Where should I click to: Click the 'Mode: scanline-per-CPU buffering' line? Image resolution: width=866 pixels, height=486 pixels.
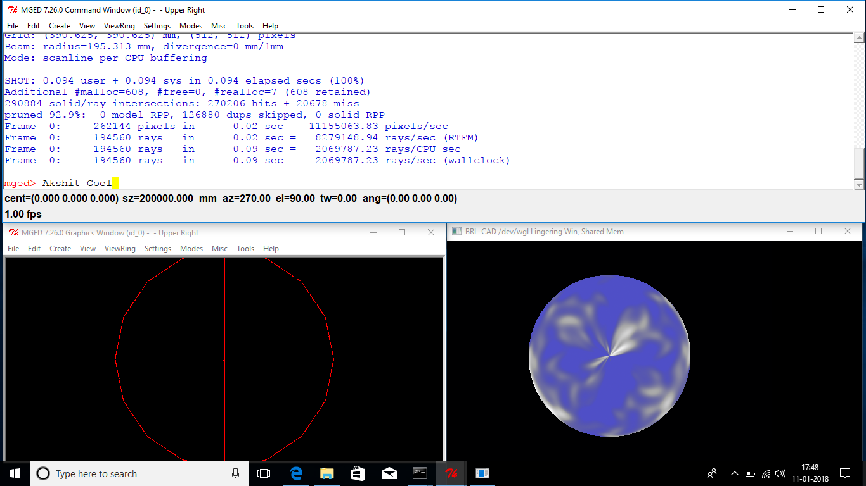pos(106,58)
